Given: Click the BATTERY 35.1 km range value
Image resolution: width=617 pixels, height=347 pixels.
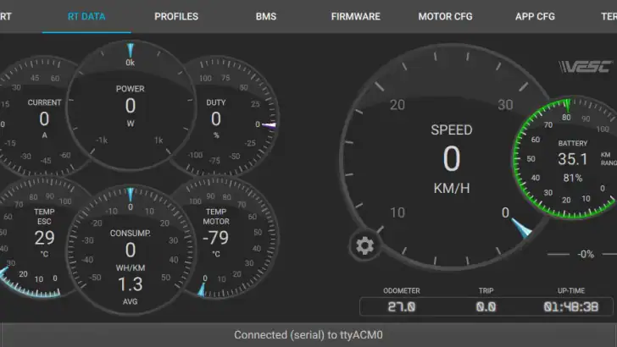Looking at the screenshot, I should (x=573, y=159).
